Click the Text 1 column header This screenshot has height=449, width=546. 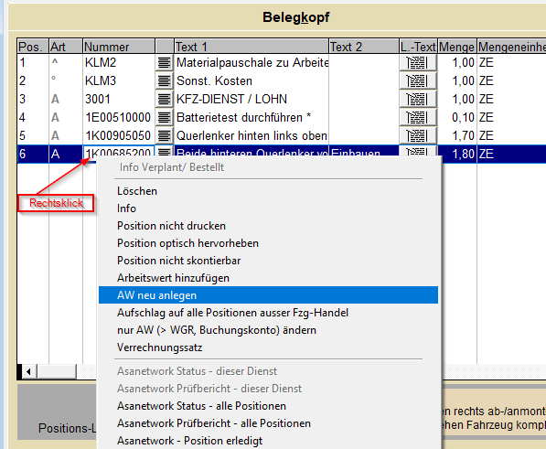252,47
